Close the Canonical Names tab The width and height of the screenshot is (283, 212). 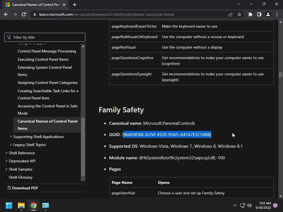click(64, 5)
